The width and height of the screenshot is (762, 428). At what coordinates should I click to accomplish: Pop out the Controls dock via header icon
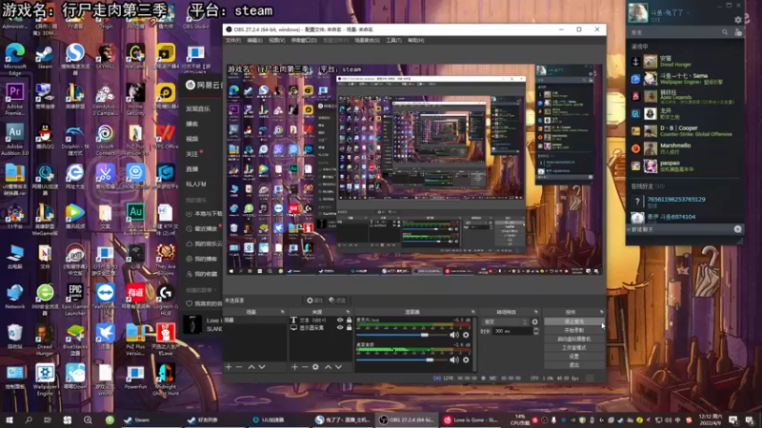pyautogui.click(x=601, y=312)
